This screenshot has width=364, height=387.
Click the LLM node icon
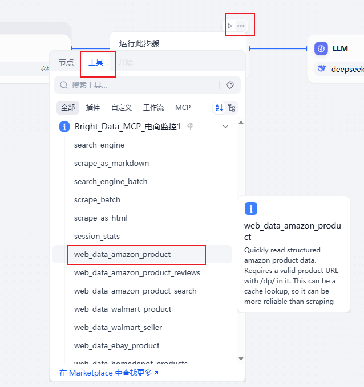(321, 48)
